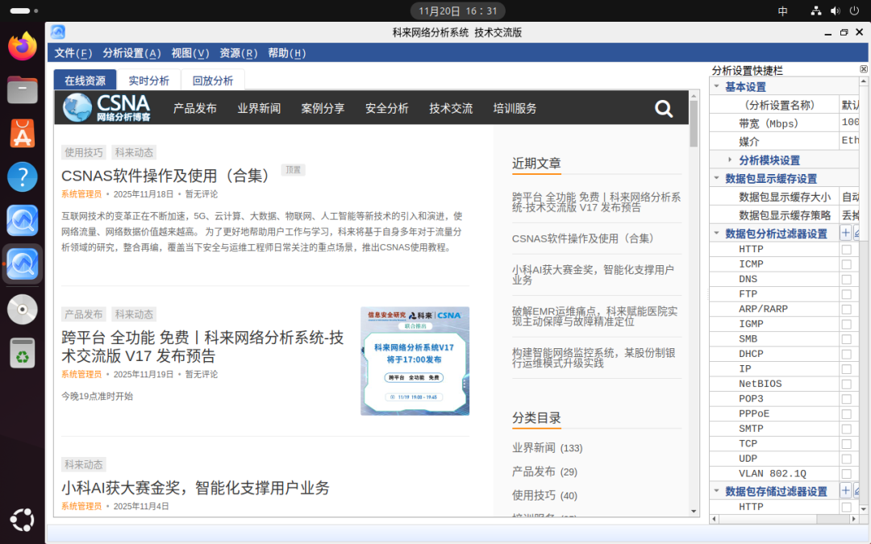Close the 分析设置快捷栏 panel
This screenshot has height=544, width=871.
coord(864,70)
